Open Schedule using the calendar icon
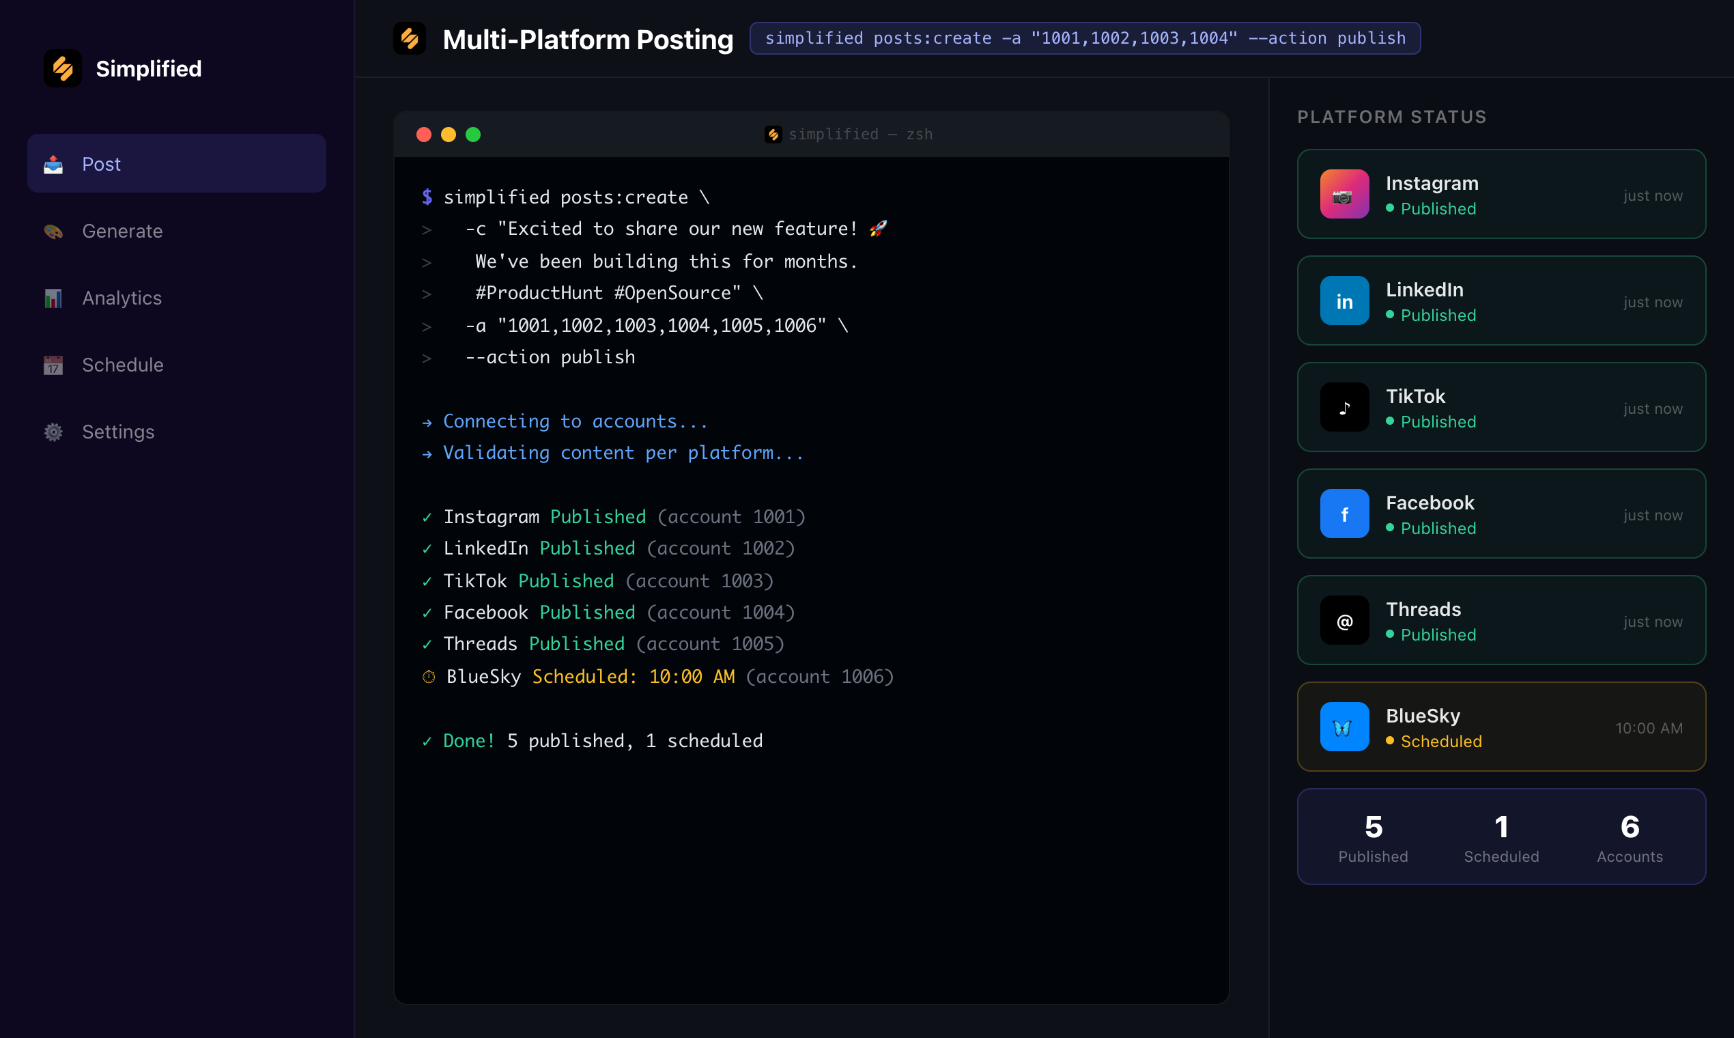 point(53,365)
